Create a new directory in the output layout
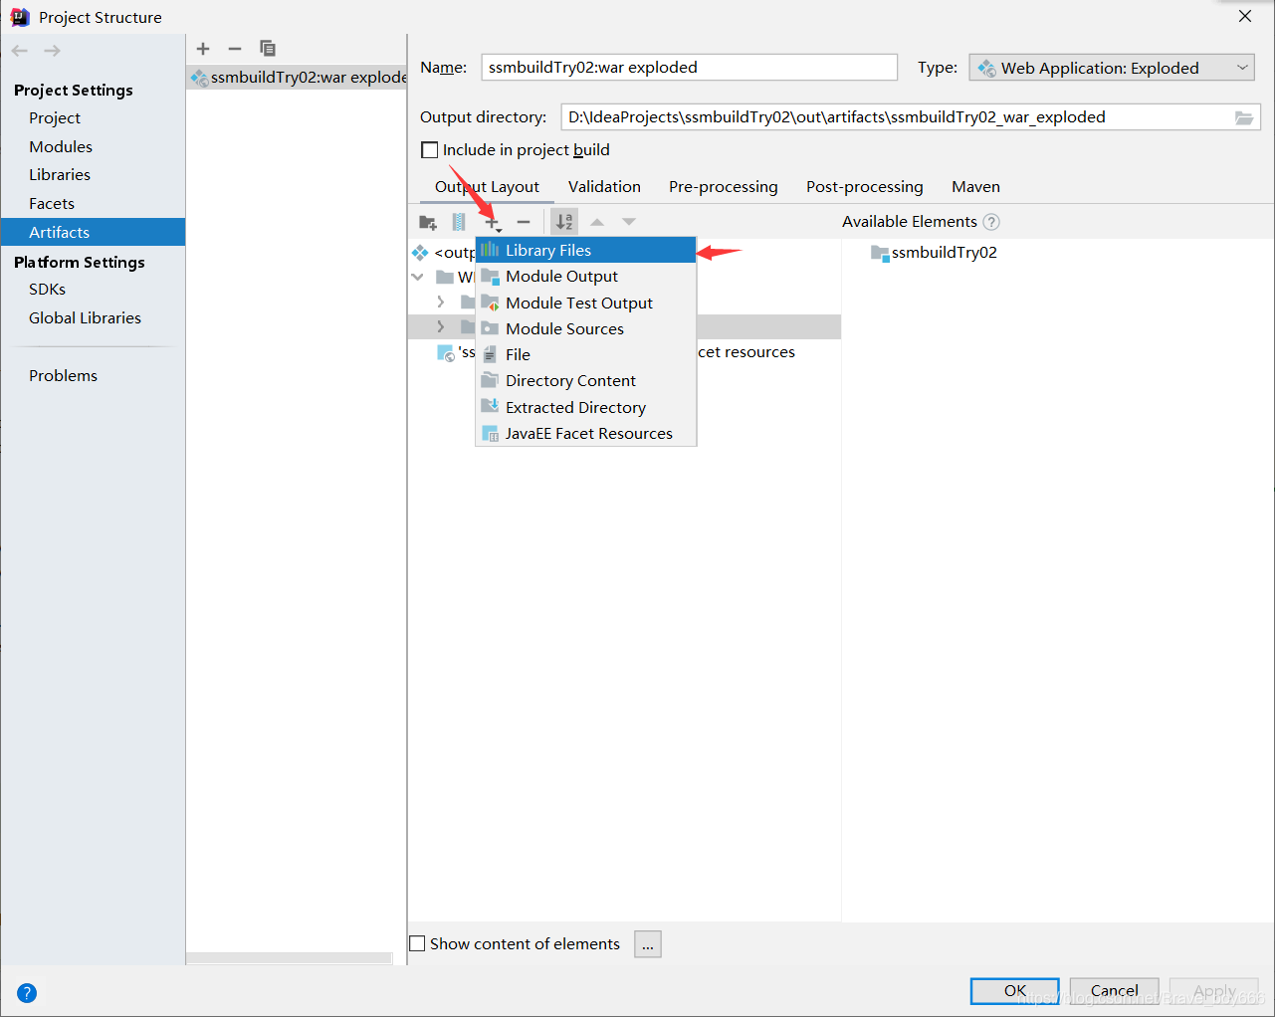Image resolution: width=1275 pixels, height=1017 pixels. (428, 222)
